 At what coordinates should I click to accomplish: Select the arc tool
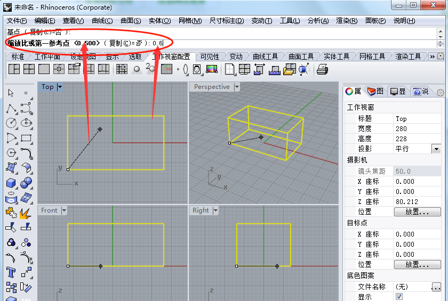coord(11,138)
